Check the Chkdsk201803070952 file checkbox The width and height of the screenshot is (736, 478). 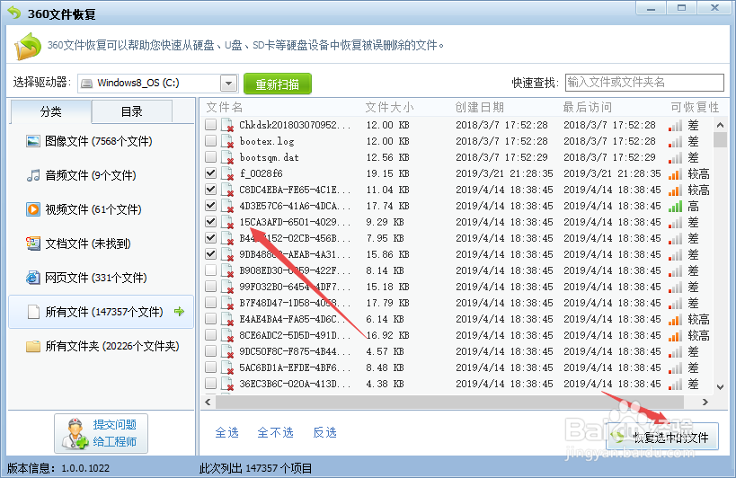(211, 124)
